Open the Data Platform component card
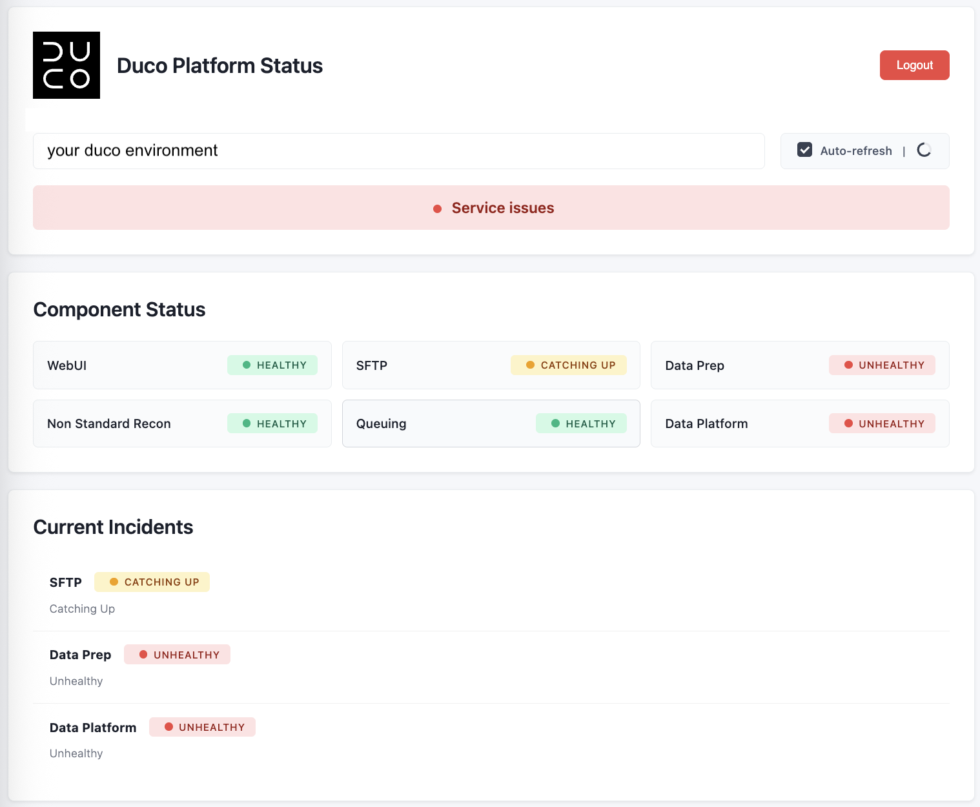The width and height of the screenshot is (980, 807). click(x=800, y=424)
